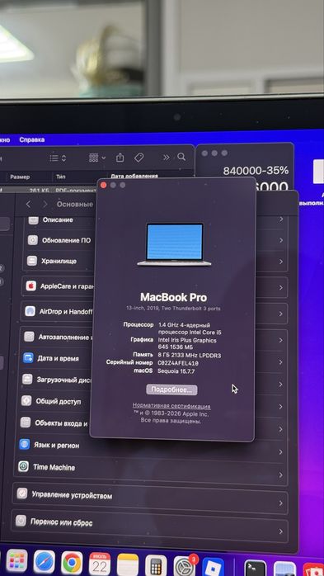Click chevron on the Обновление ПО row
Image resolution: width=324 pixels, height=576 pixels.
click(x=281, y=240)
